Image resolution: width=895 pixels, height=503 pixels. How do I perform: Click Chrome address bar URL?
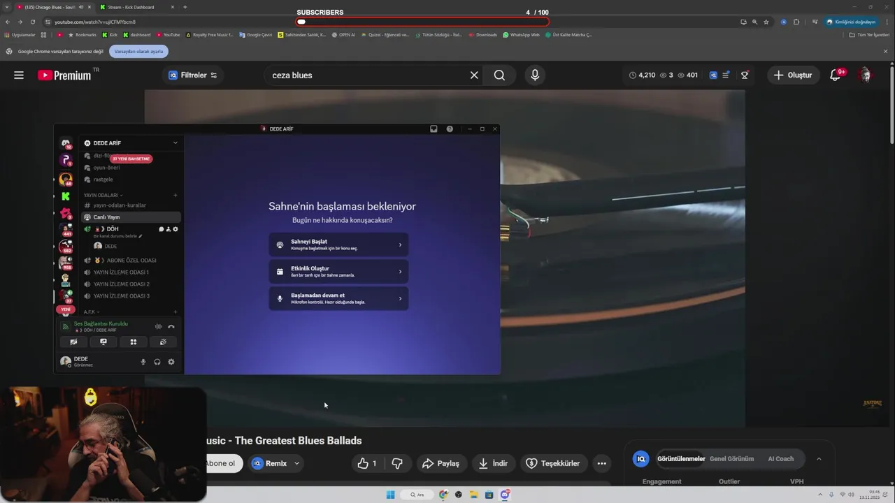[95, 22]
